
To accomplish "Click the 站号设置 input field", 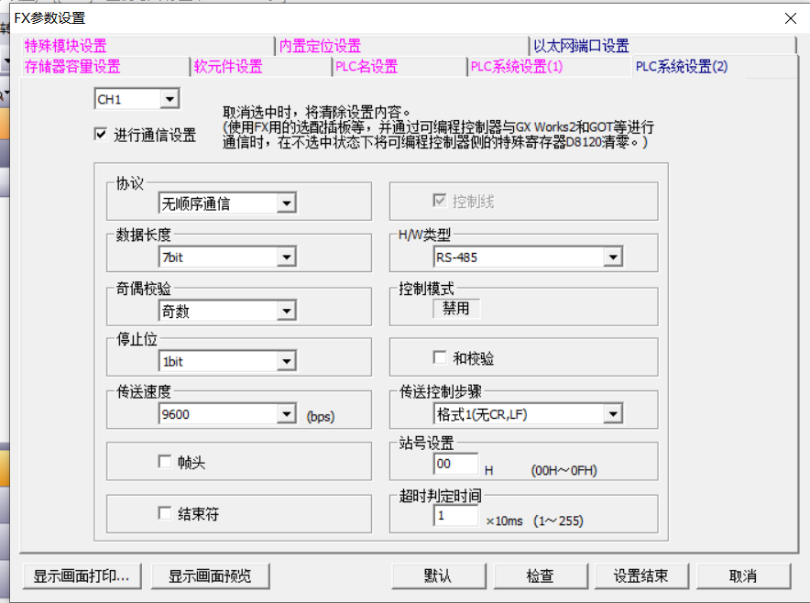I will pyautogui.click(x=455, y=465).
